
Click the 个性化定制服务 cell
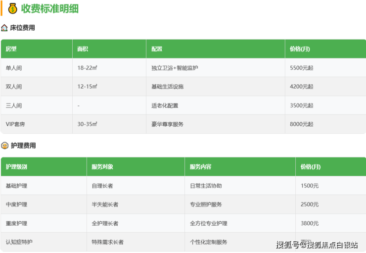pos(209,242)
